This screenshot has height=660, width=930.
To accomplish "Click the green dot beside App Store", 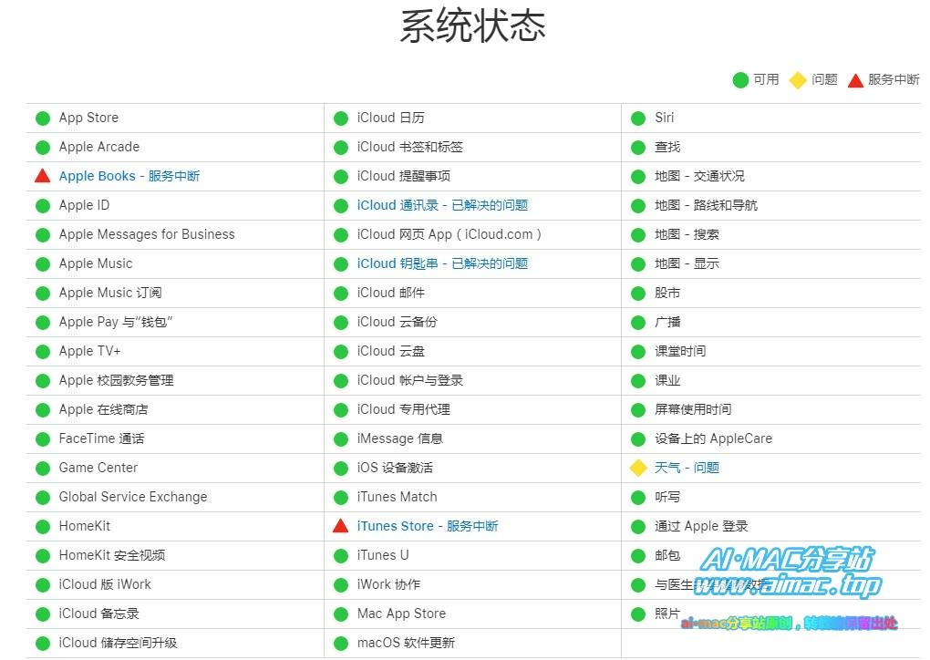I will 43,118.
